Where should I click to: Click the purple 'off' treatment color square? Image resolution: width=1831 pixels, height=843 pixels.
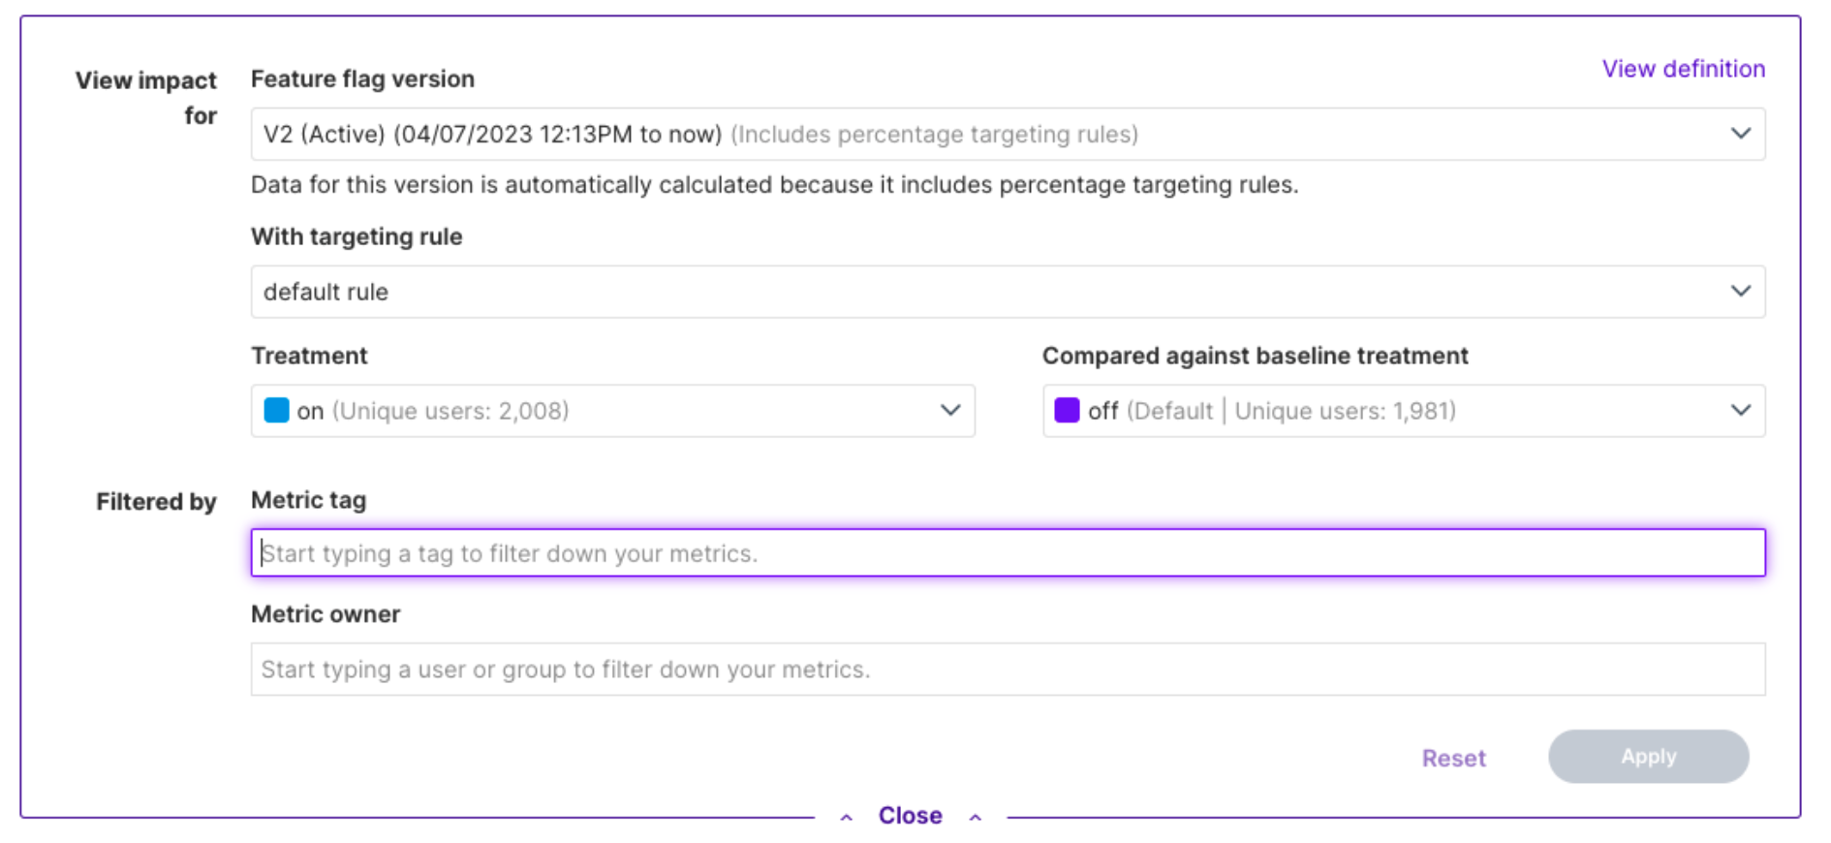pyautogui.click(x=1067, y=411)
